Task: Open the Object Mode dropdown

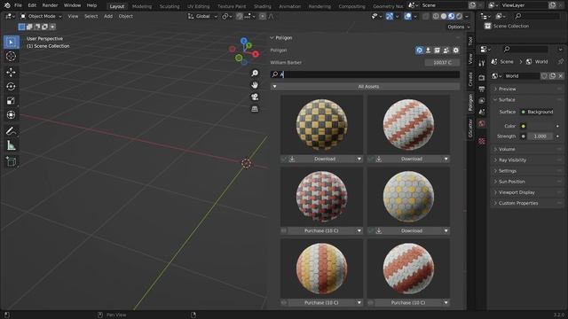Action: (x=41, y=16)
